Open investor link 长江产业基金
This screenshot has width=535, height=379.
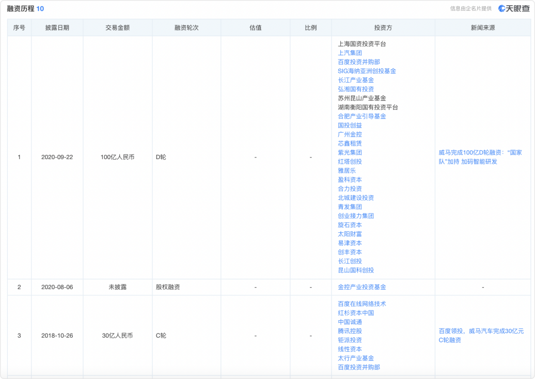pos(356,80)
